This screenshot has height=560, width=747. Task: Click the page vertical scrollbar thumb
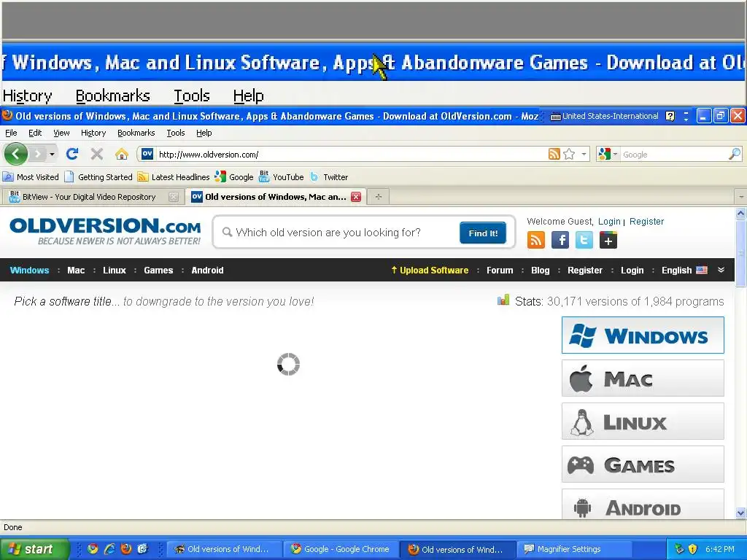(741, 252)
